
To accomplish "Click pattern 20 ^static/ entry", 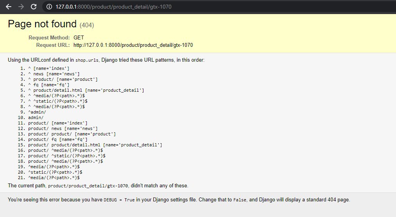I will (55, 172).
